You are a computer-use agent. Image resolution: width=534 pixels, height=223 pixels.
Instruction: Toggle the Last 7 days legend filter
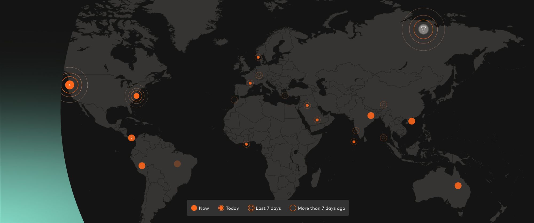click(x=264, y=208)
